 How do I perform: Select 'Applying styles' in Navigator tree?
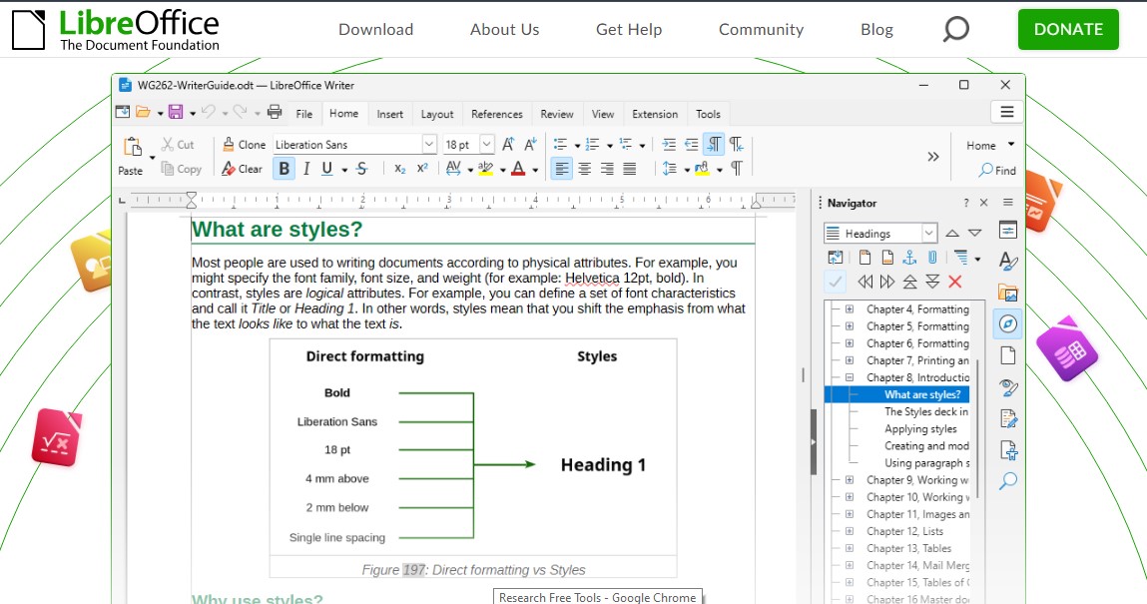920,428
